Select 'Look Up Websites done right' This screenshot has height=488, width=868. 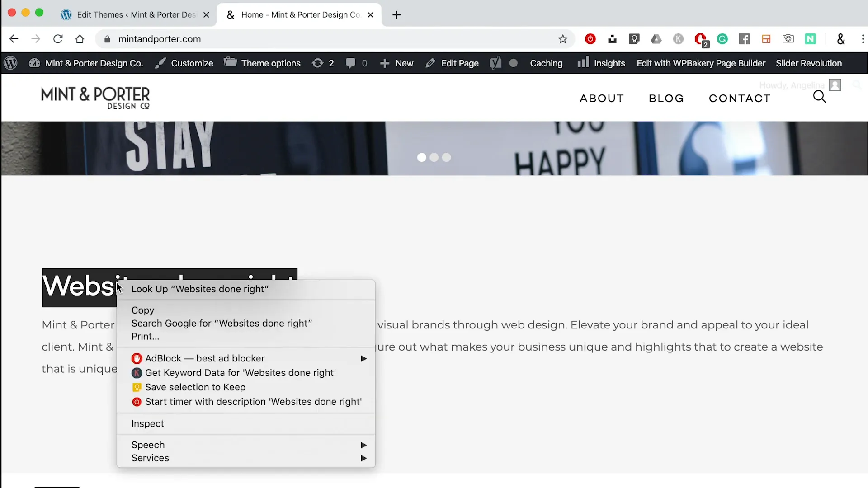point(200,289)
